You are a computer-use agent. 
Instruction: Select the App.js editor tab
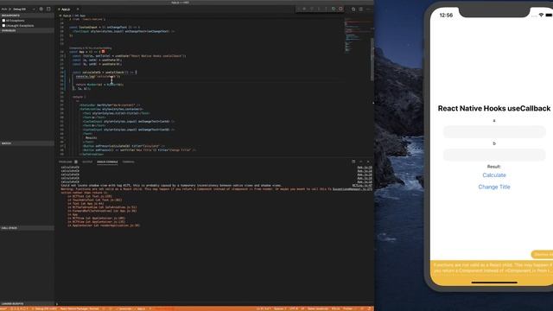pyautogui.click(x=67, y=10)
